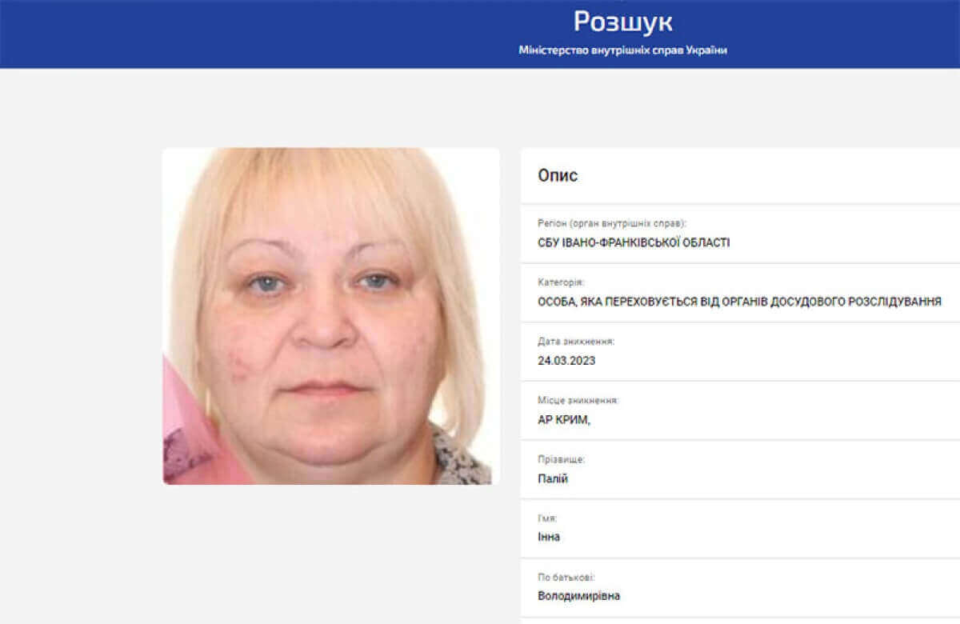Select the date 24.03.2023

566,361
